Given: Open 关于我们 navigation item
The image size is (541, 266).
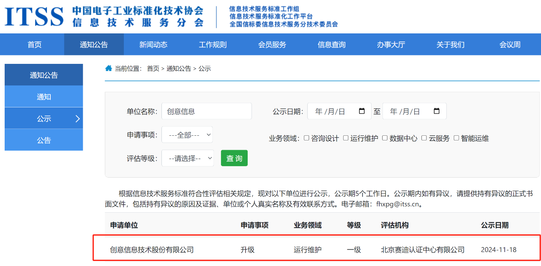Looking at the screenshot, I should pyautogui.click(x=451, y=44).
